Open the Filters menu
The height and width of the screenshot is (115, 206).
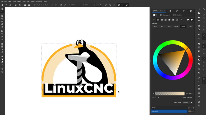(x=33, y=1)
